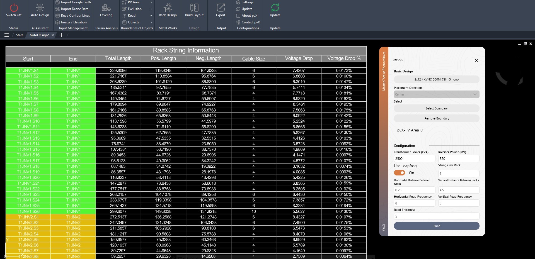Expand the PV Area dropdown arrow

[x=151, y=2]
